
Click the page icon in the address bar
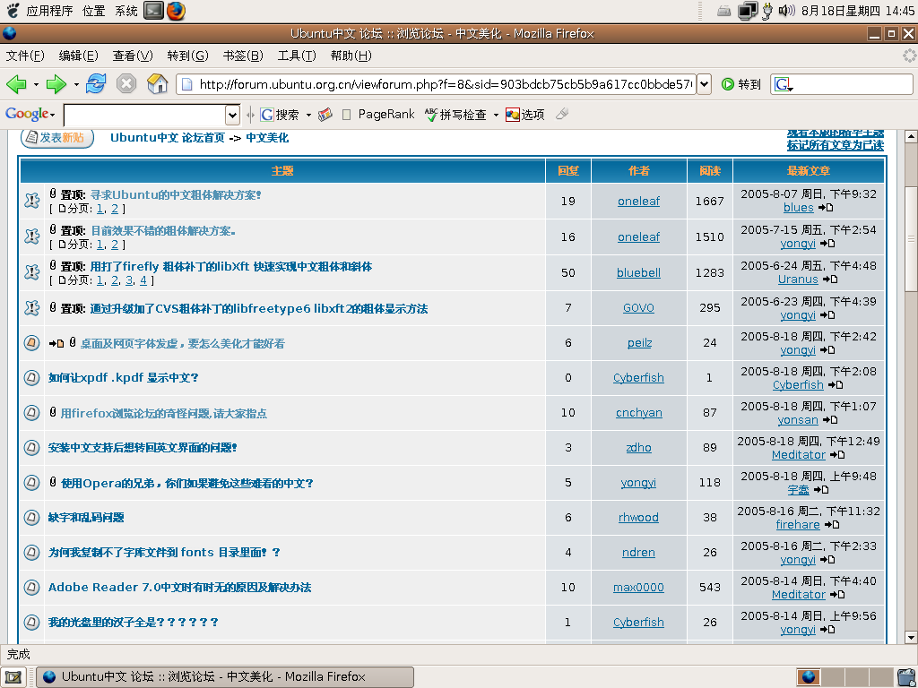pos(186,84)
